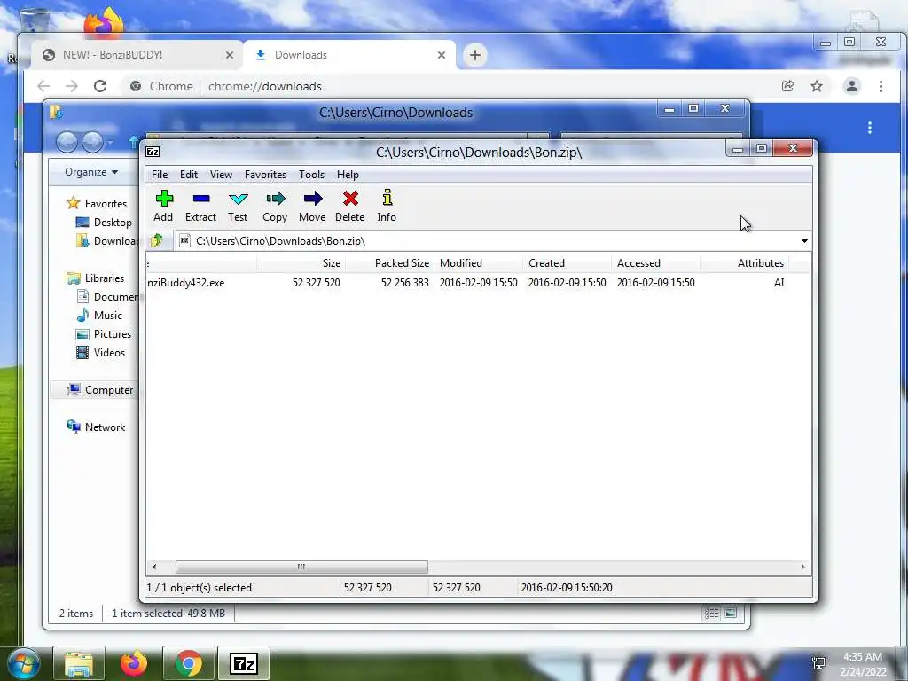Screen dimensions: 908x681
Task: Sort by Attributes column header
Action: pyautogui.click(x=744, y=262)
